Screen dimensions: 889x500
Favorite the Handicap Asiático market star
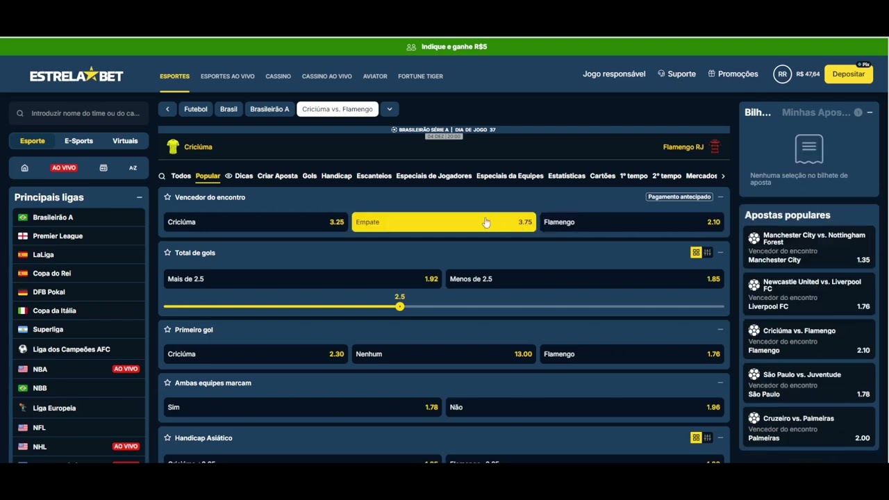tap(167, 438)
